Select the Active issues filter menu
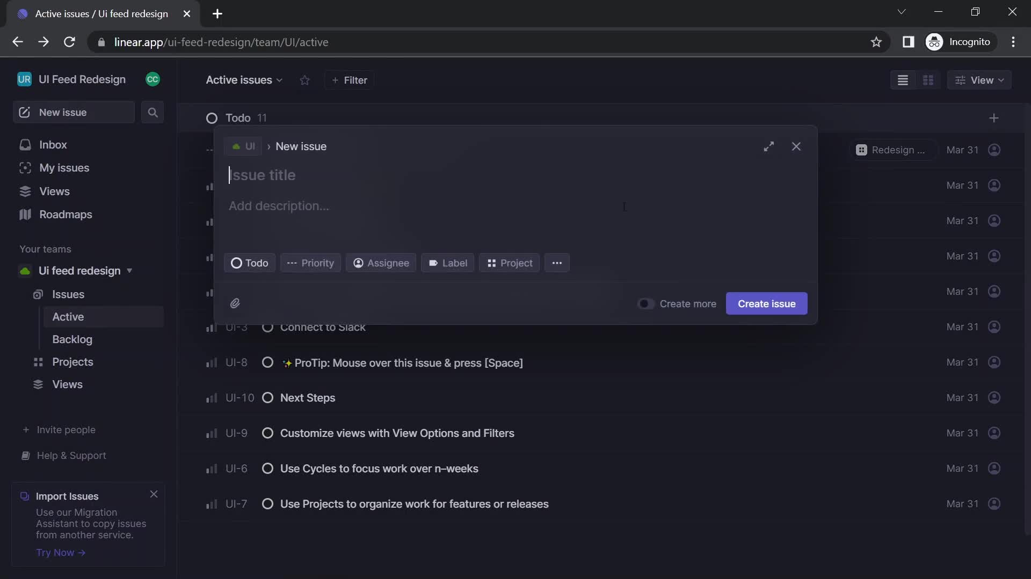The height and width of the screenshot is (579, 1031). (x=244, y=80)
